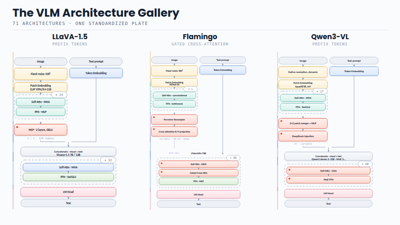Screen dimensions: 400x225
Task: Select the Text prompt block in Flamingo
Action: pyautogui.click(x=222, y=60)
